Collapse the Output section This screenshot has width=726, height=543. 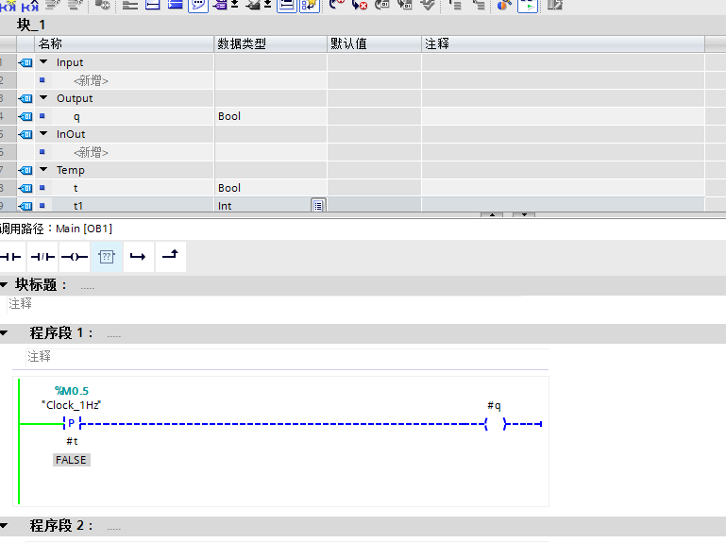43,98
